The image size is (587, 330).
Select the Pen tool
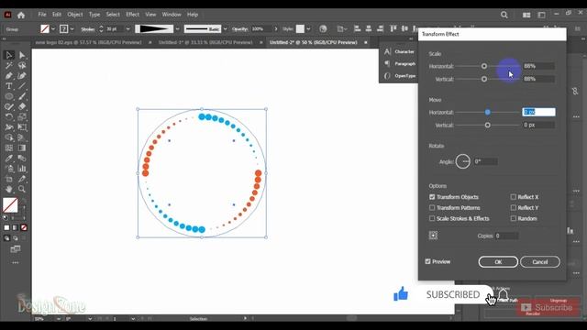(x=9, y=76)
